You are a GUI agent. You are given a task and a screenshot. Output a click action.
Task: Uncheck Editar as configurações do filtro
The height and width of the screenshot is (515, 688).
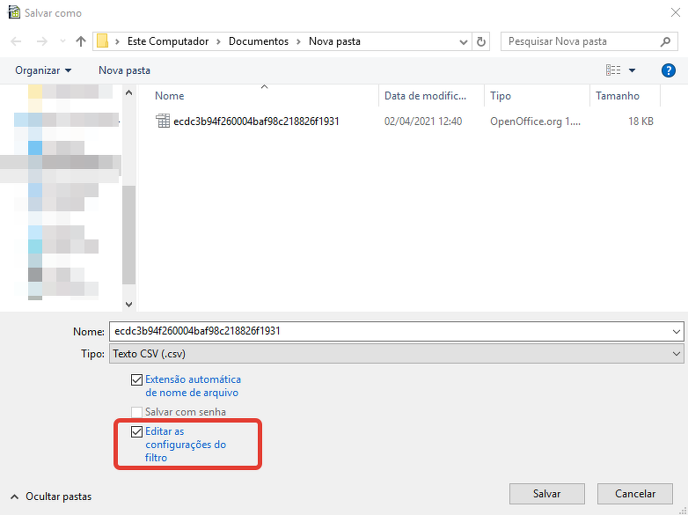point(136,431)
